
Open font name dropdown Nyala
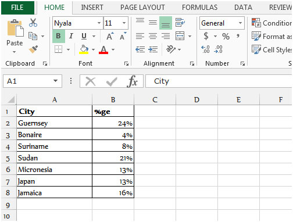99,23
